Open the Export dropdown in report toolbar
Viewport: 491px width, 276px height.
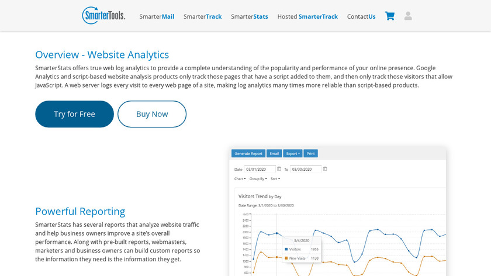point(293,154)
